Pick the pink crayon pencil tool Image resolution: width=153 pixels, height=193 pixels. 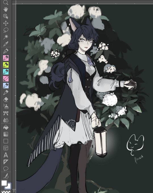6,79
